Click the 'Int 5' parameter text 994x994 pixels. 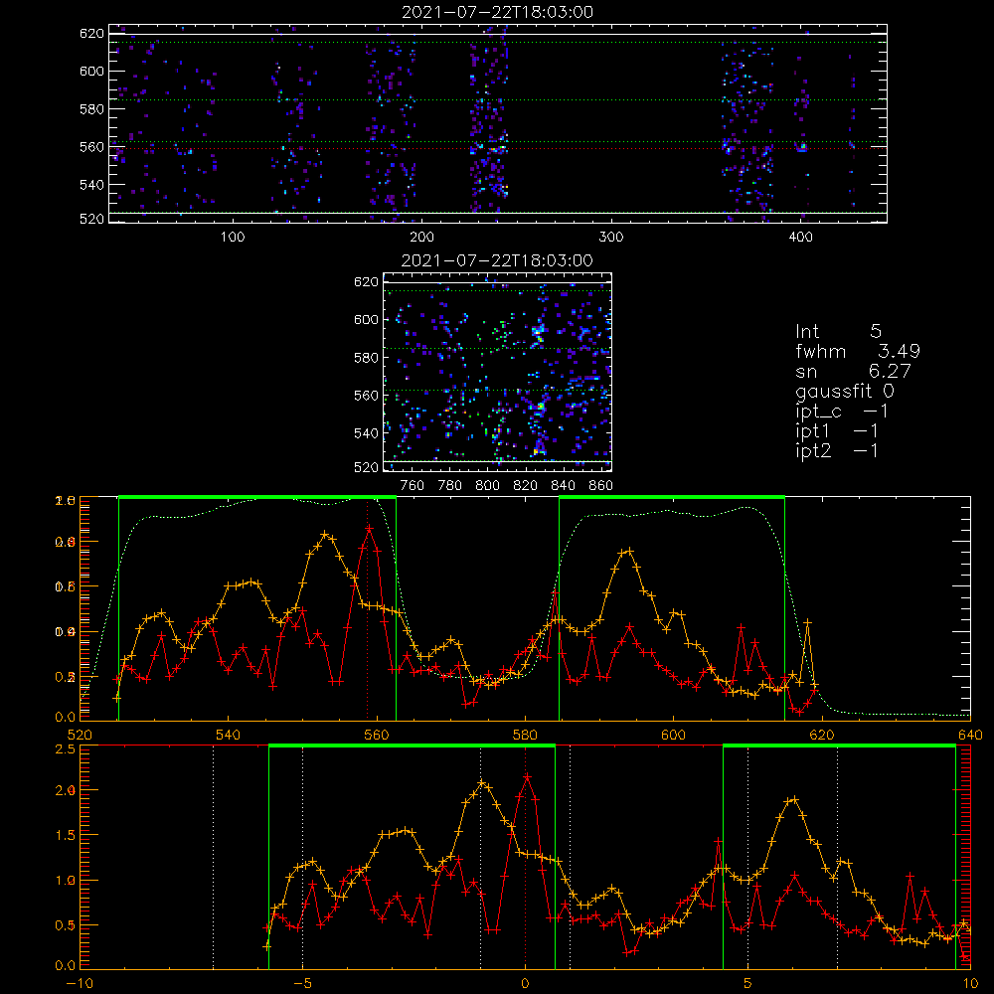838,331
